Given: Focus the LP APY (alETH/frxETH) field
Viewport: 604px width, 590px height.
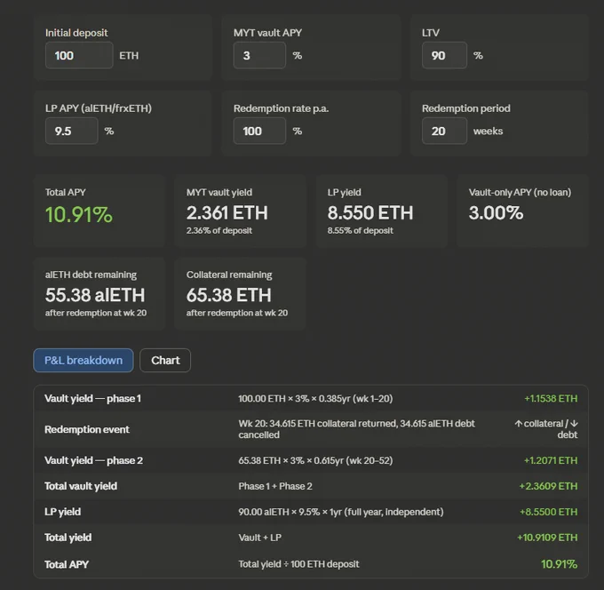Looking at the screenshot, I should click(x=72, y=131).
